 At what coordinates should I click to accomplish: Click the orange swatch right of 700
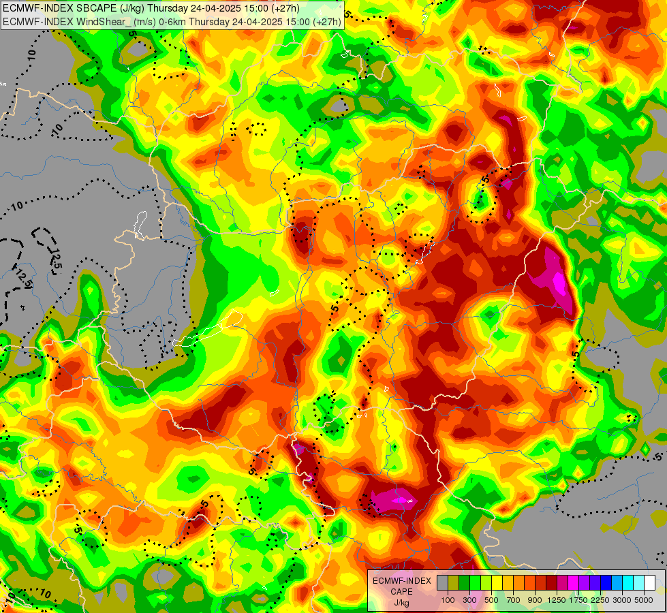[x=519, y=583]
